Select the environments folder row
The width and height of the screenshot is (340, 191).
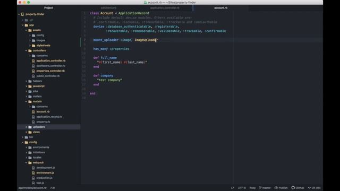pyautogui.click(x=48, y=147)
